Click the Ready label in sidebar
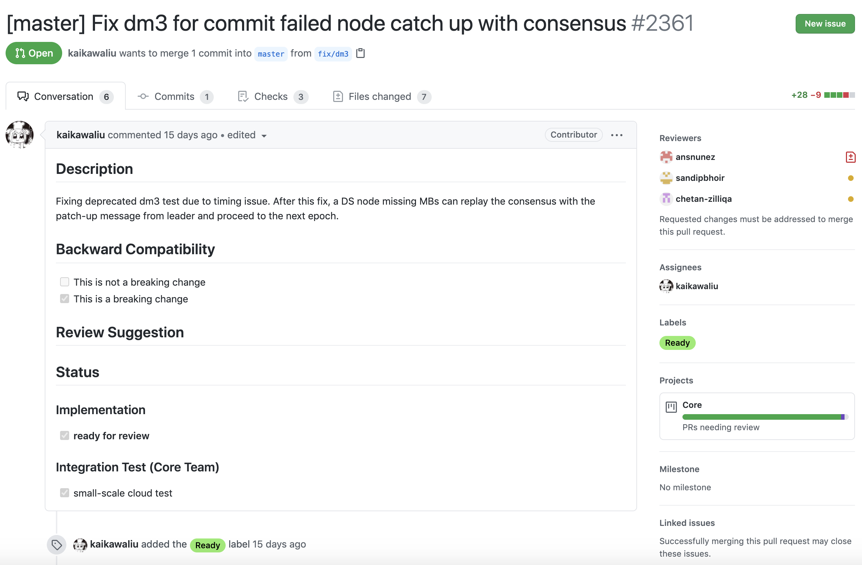This screenshot has height=565, width=862. (677, 343)
